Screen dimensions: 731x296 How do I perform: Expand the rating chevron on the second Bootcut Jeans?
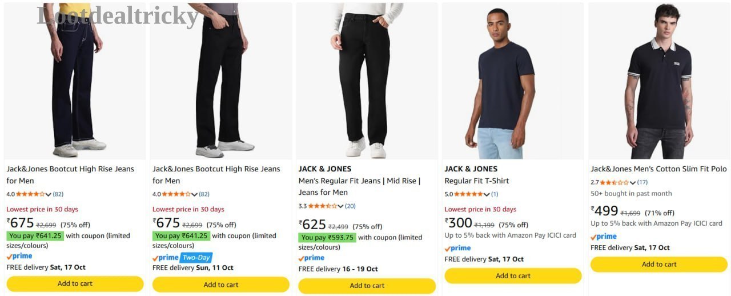click(x=195, y=194)
